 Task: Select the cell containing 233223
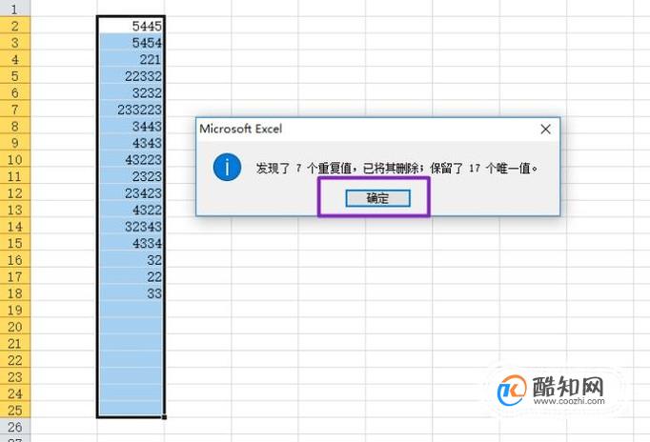[131, 110]
